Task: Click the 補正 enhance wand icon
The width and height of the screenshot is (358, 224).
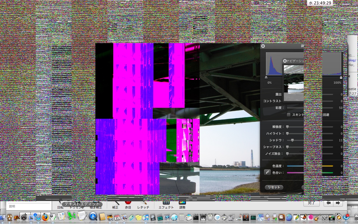Action: (115, 203)
